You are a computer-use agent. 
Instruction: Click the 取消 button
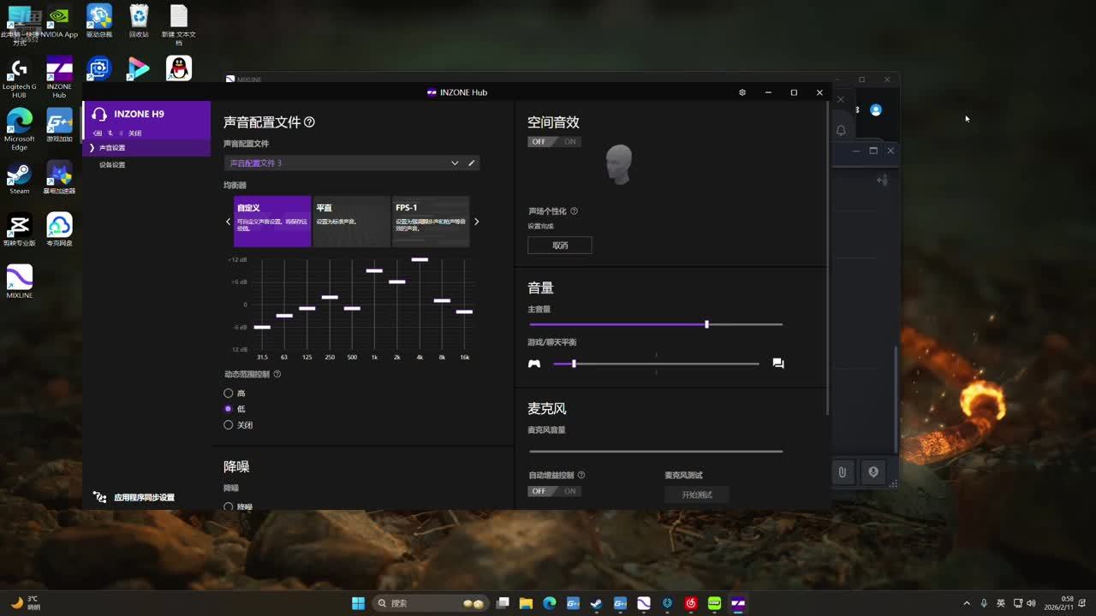pos(560,246)
